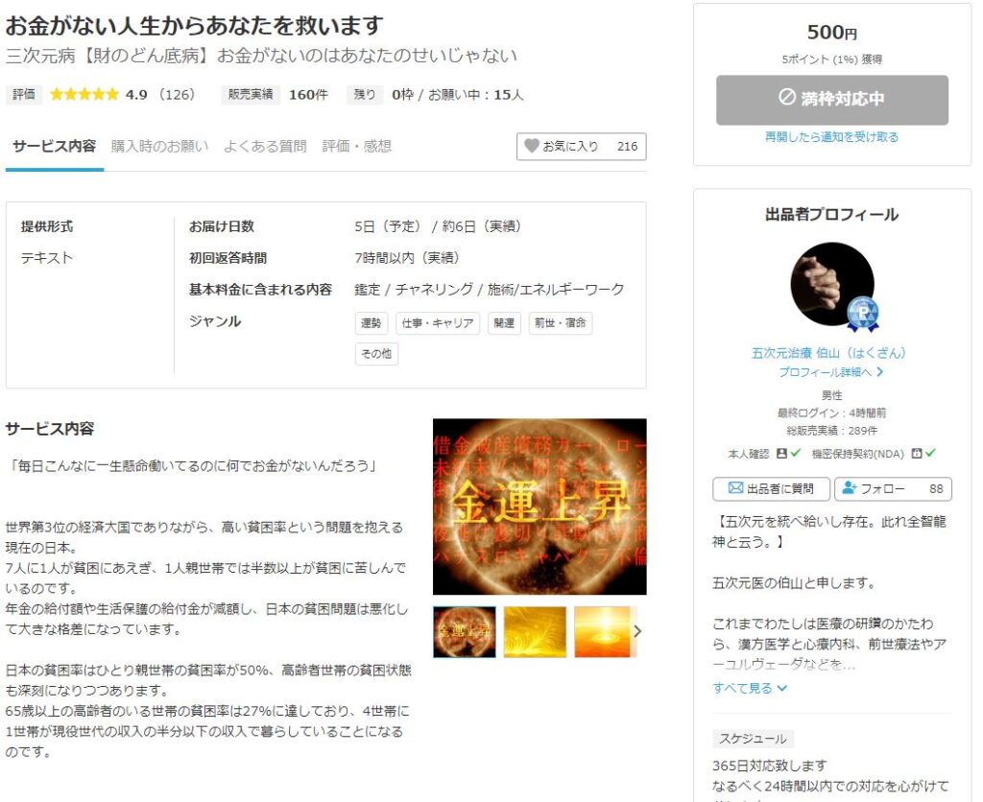Click the blue rank badge on avatar
Viewport: 983px width, 802px height.
coord(863,314)
